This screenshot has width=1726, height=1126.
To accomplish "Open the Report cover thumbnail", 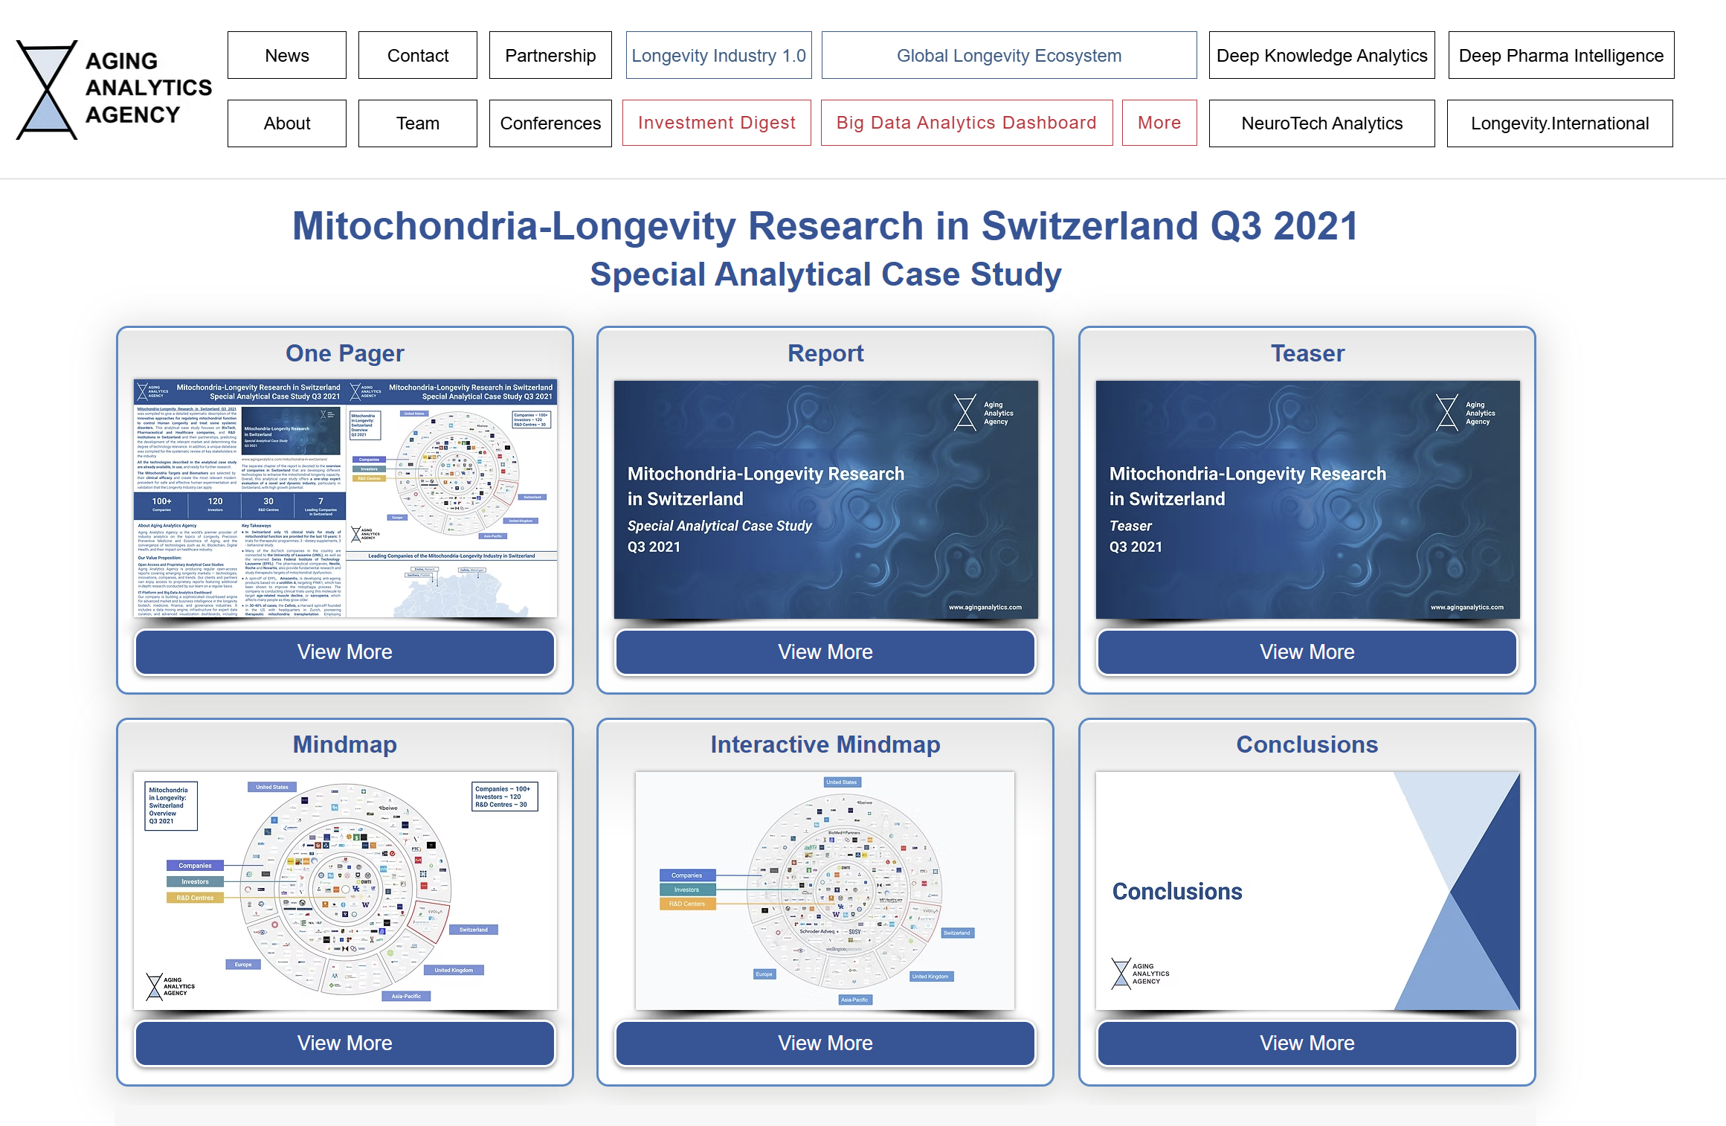I will tap(825, 499).
